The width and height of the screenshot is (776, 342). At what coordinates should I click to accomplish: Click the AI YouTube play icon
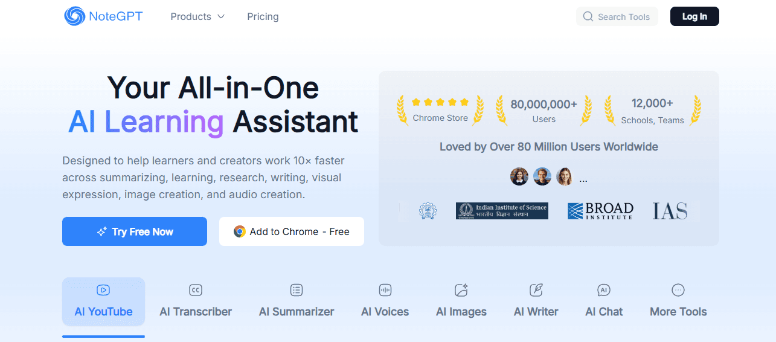(x=103, y=291)
